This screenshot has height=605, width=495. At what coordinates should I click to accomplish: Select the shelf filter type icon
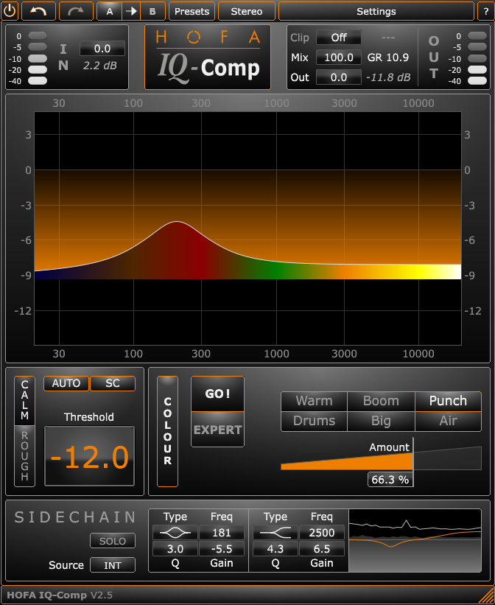(275, 533)
